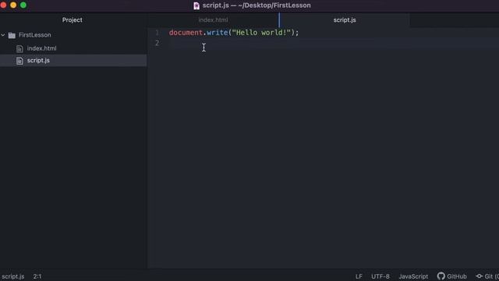Image resolution: width=499 pixels, height=281 pixels.
Task: Change the LF line ending setting
Action: click(x=359, y=276)
